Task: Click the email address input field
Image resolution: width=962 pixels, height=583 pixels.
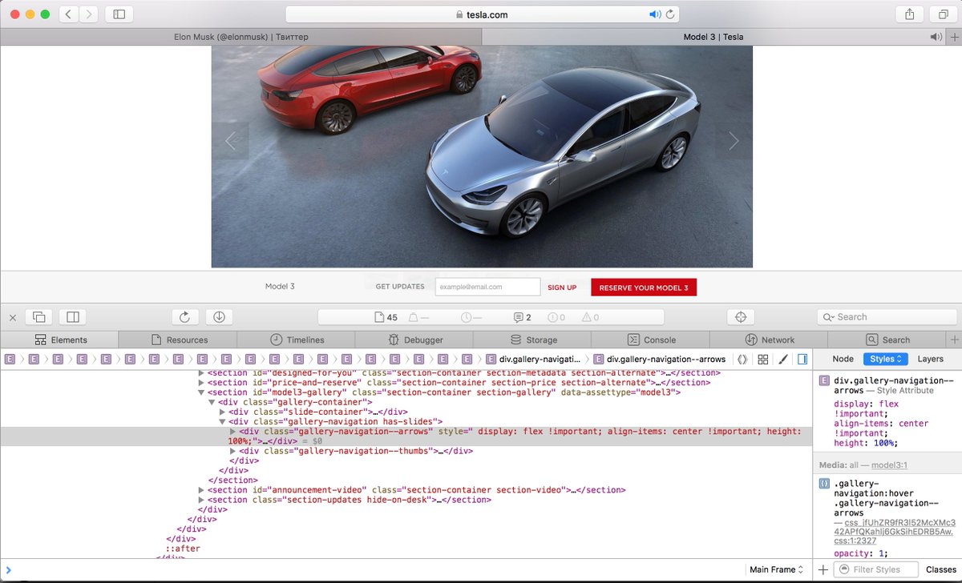Action: pyautogui.click(x=487, y=287)
